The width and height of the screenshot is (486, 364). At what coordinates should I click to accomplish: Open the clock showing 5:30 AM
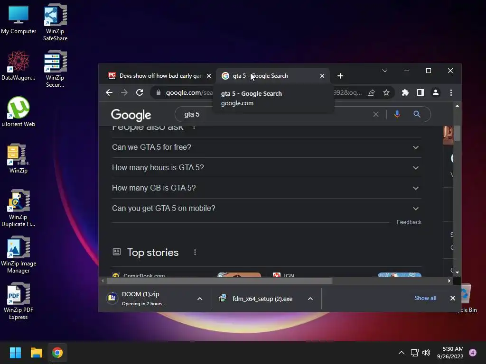(450, 353)
